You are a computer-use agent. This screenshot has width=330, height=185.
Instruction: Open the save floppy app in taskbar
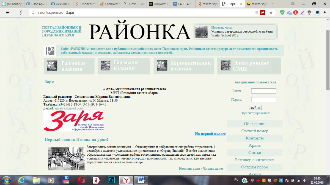(66, 180)
